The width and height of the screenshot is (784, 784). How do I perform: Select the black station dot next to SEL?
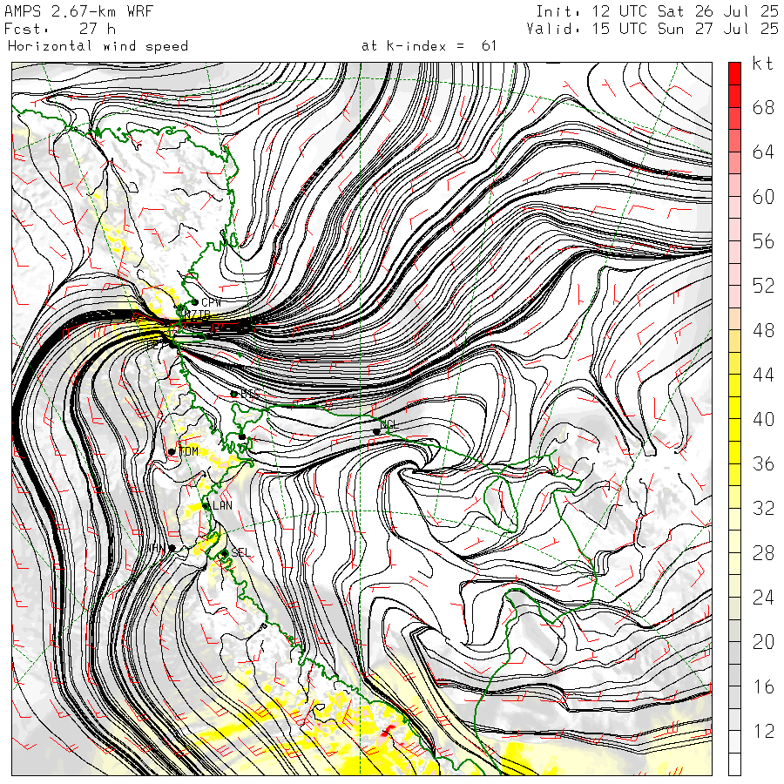click(225, 553)
